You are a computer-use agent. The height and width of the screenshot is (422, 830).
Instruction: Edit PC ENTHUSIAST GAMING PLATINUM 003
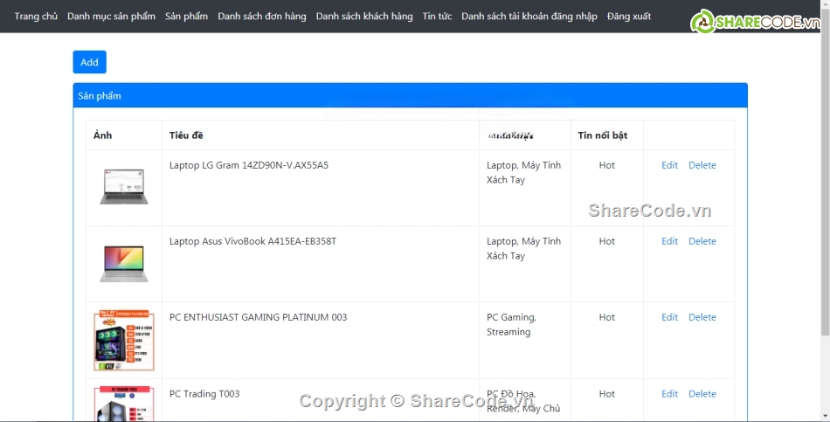[x=669, y=317]
